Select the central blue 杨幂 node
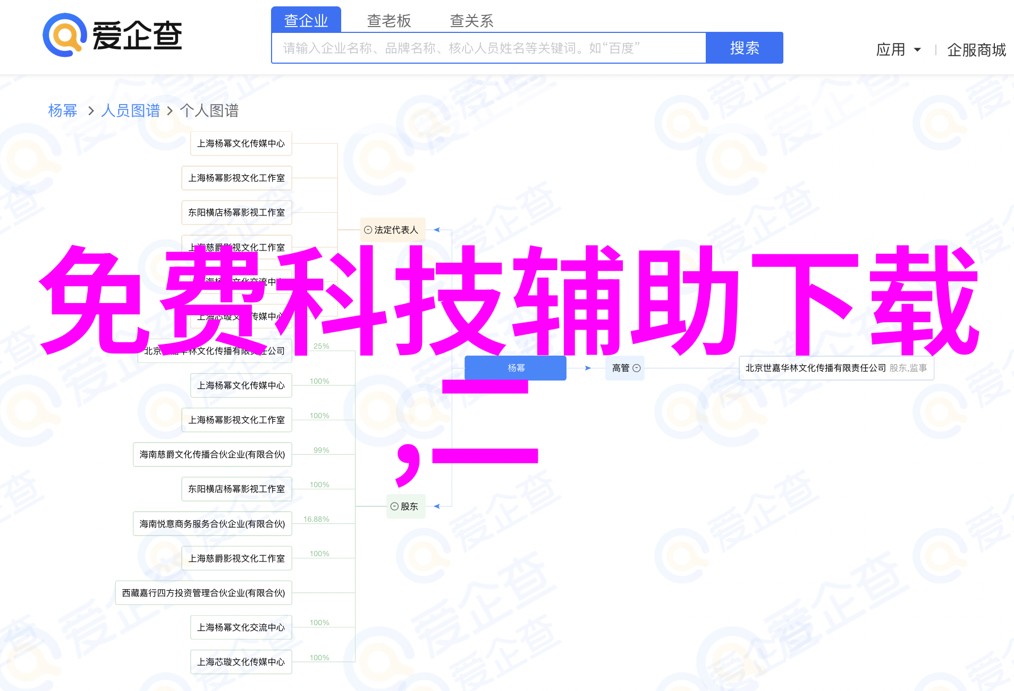Viewport: 1014px width, 691px height. point(516,368)
